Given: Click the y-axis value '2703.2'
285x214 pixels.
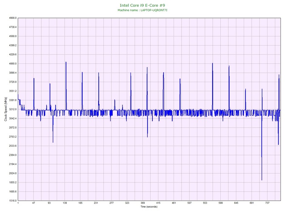Looking at the screenshot, I should (x=13, y=137).
